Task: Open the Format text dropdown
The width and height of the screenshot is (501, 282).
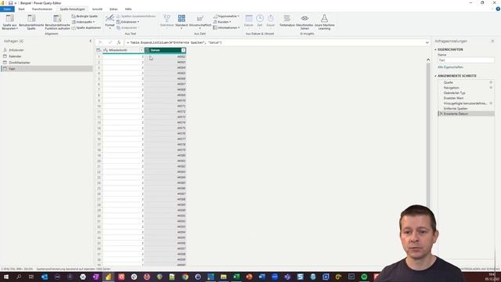Action: (x=110, y=22)
